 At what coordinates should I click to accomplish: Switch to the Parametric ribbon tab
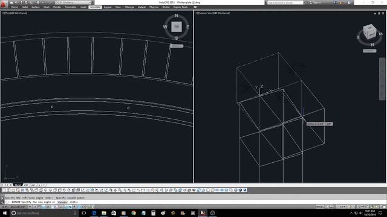pos(71,7)
